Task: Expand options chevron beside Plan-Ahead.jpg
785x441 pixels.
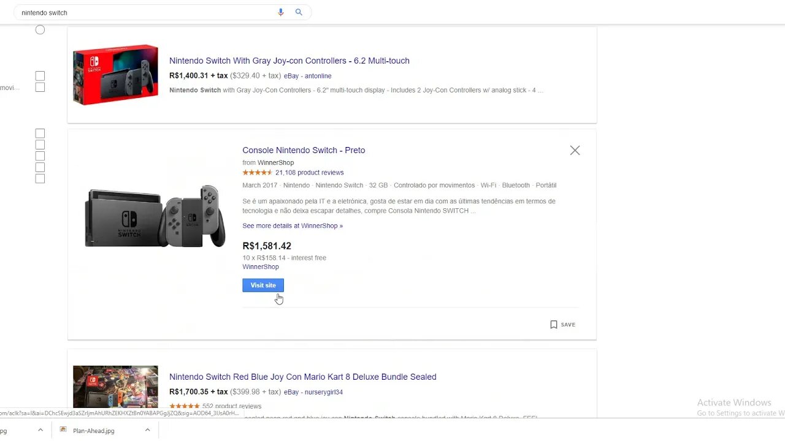Action: (x=147, y=430)
